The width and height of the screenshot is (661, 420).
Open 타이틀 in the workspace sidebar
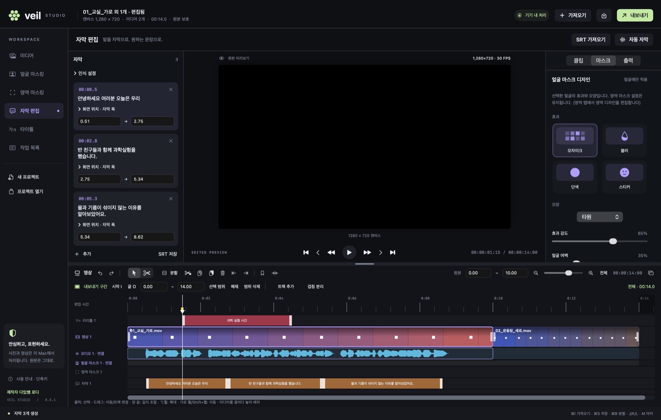pyautogui.click(x=34, y=130)
